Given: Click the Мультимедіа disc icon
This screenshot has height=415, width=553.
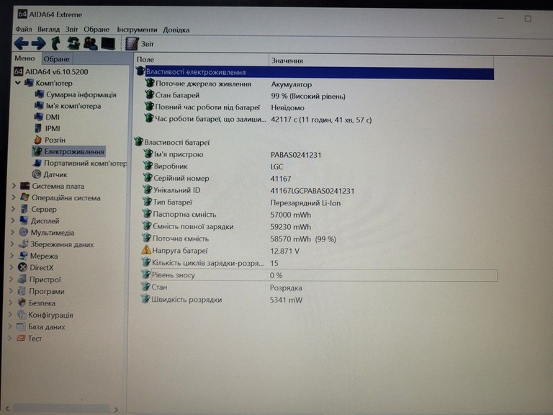Looking at the screenshot, I should coord(23,232).
